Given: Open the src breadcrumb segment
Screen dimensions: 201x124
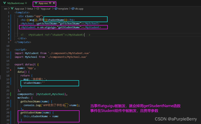Looking at the screenshot, I should tap(6, 9).
